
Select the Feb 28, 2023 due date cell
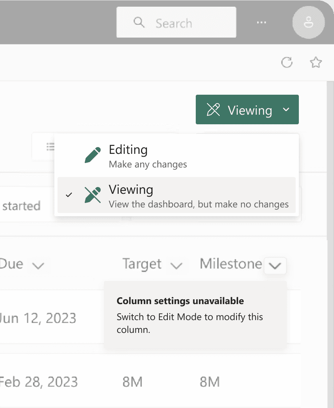tap(39, 382)
